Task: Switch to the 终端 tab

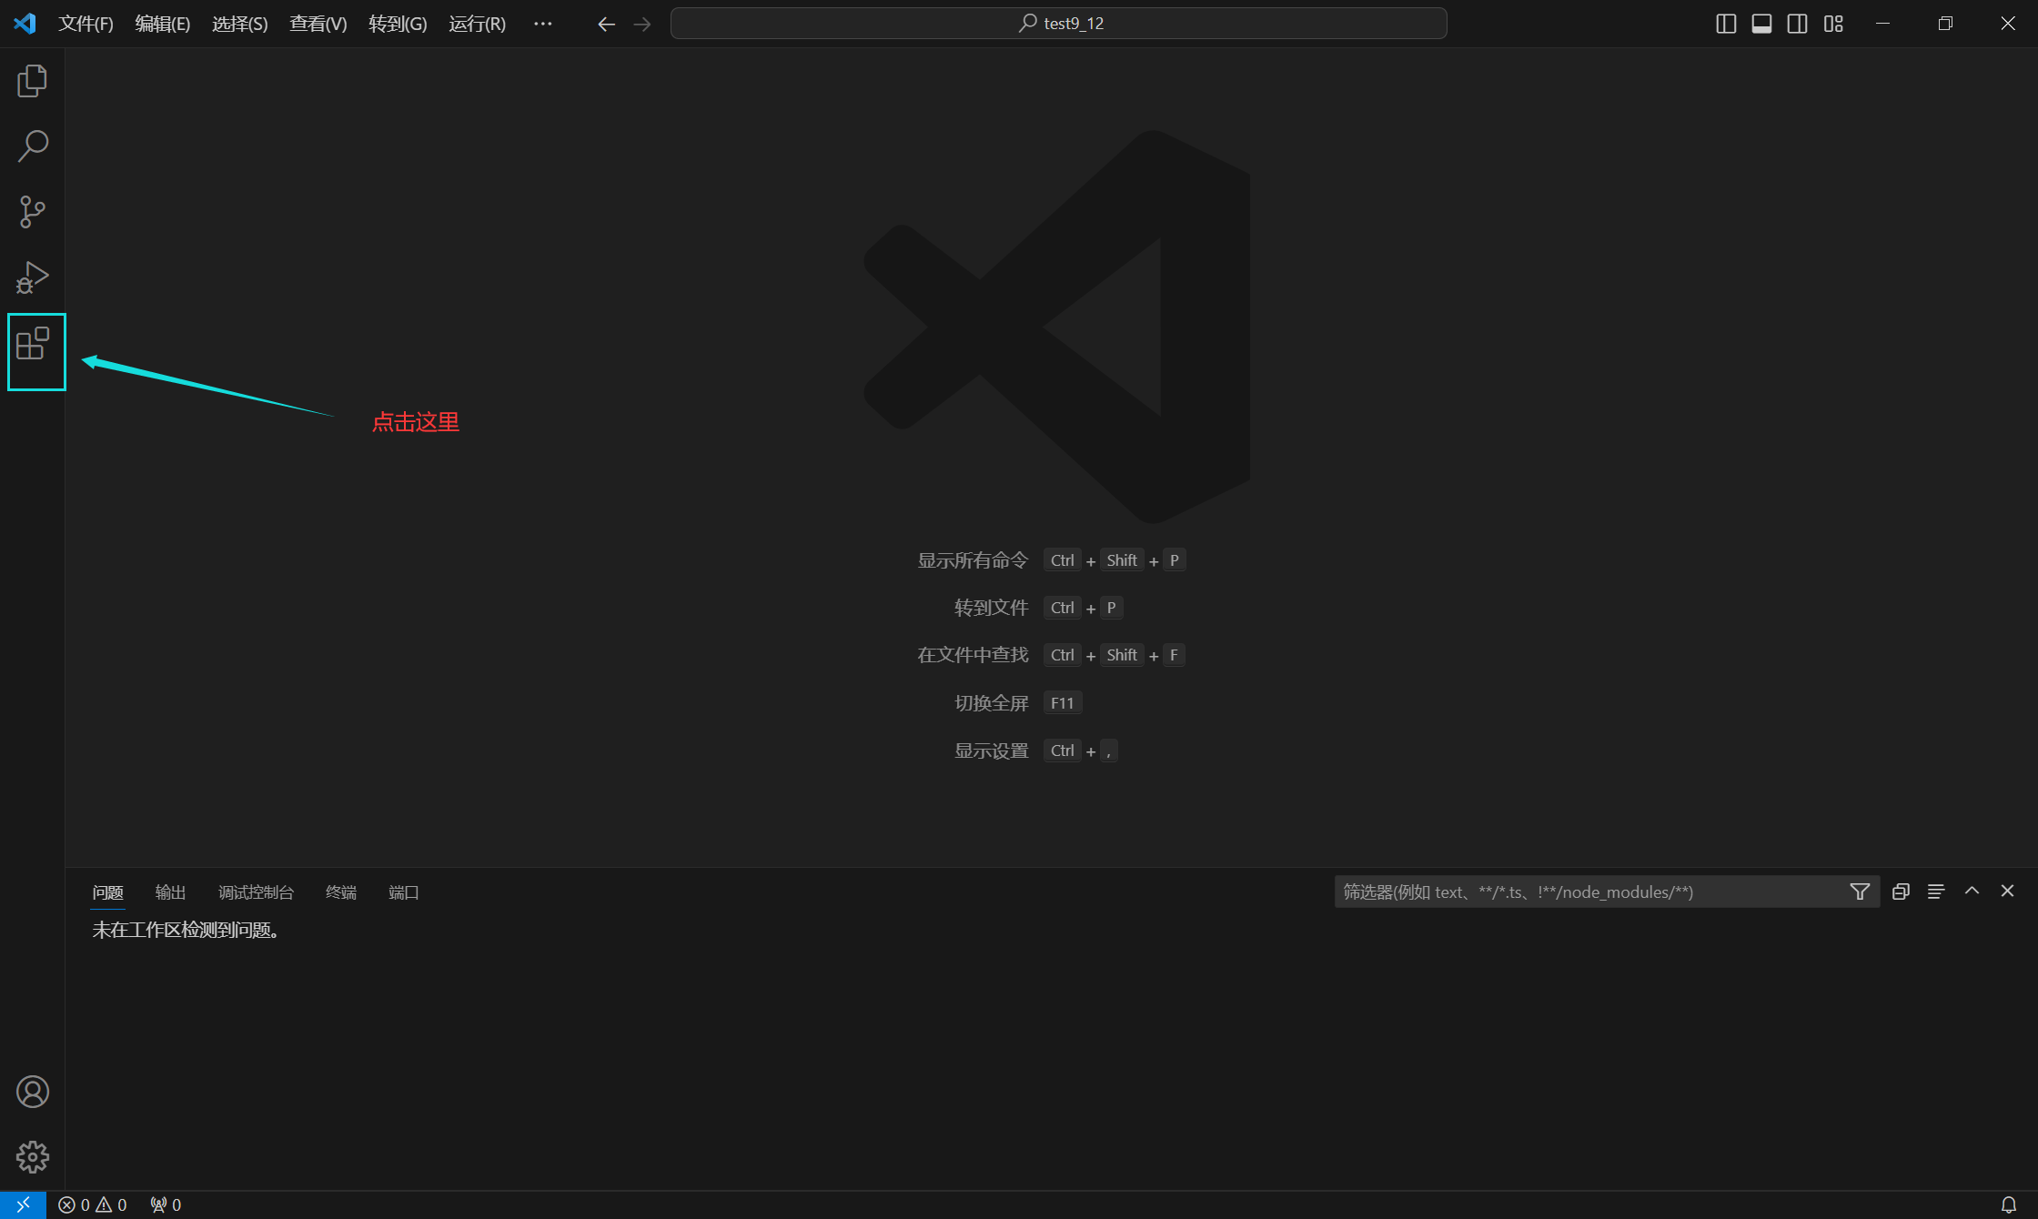Action: click(x=341, y=892)
